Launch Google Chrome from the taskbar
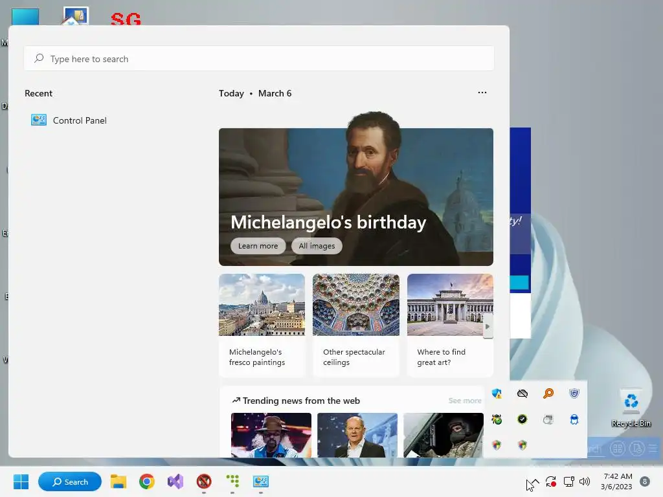Image resolution: width=663 pixels, height=497 pixels. [147, 481]
